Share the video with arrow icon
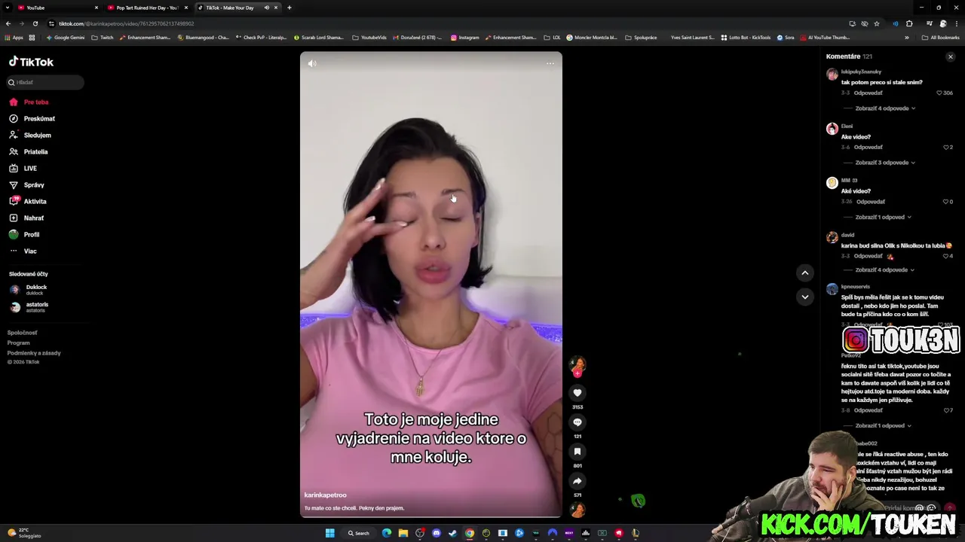The image size is (965, 542). point(577,481)
